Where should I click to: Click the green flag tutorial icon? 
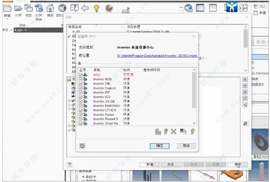(126, 10)
